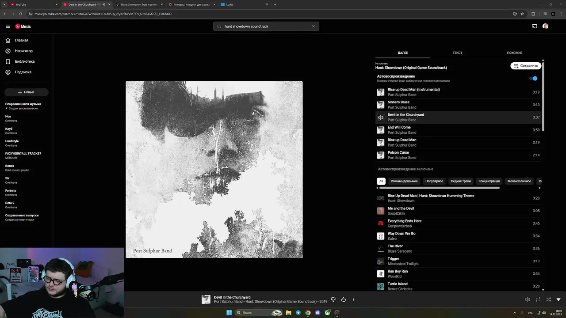Dislike the current track
The width and height of the screenshot is (566, 318).
click(x=333, y=299)
